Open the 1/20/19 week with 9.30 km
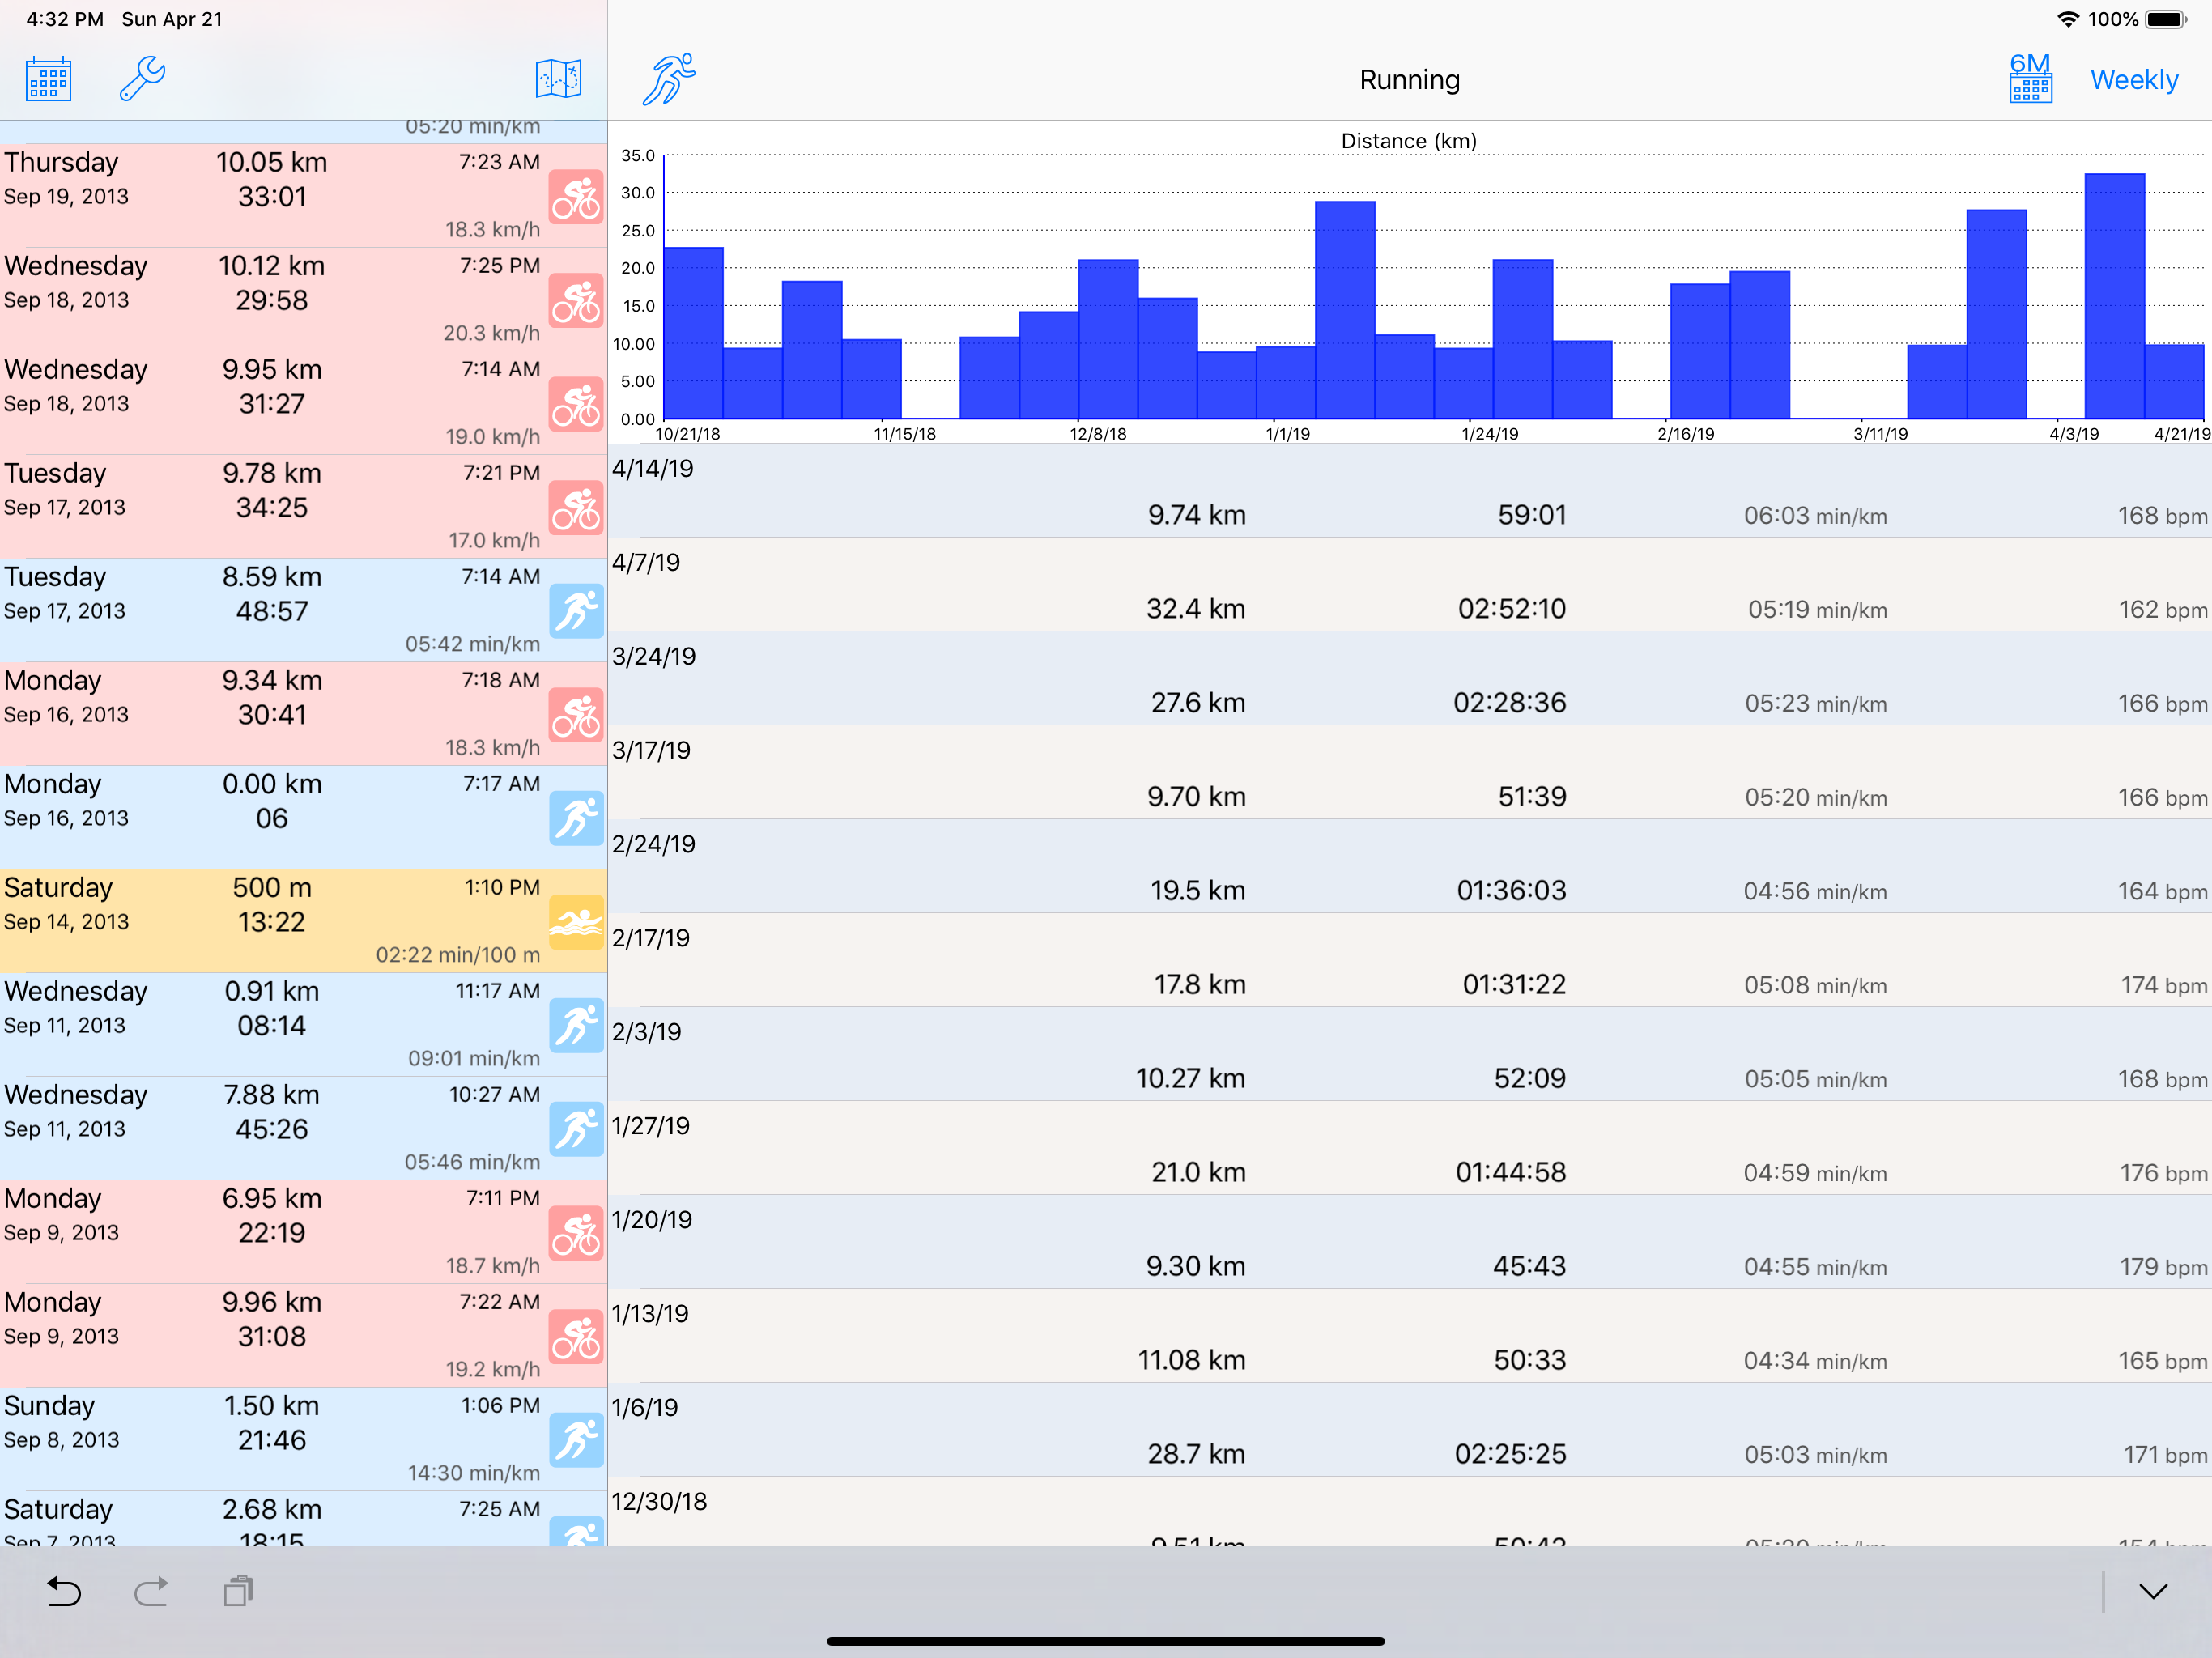The height and width of the screenshot is (1658, 2212). [1410, 1243]
